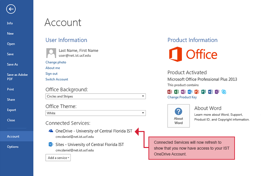Click the Connected Services heading
Screen dimensions: 261x176
pos(68,123)
